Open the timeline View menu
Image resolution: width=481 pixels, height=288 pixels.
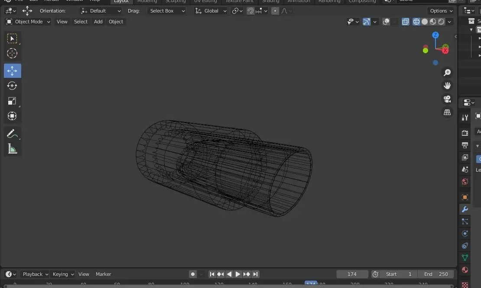(x=84, y=274)
